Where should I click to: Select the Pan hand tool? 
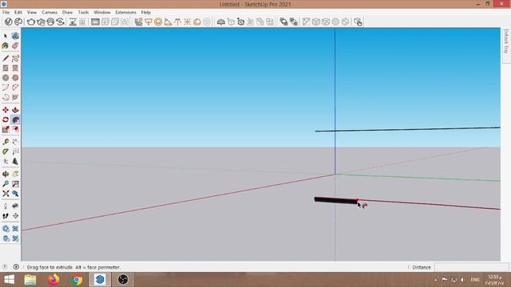point(15,174)
